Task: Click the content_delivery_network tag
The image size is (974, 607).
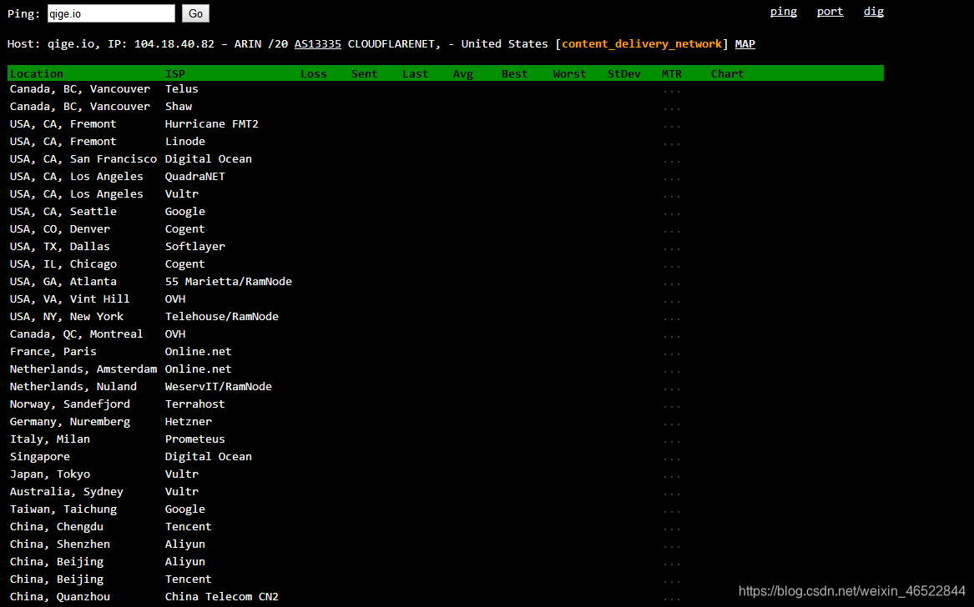Action: (x=642, y=44)
